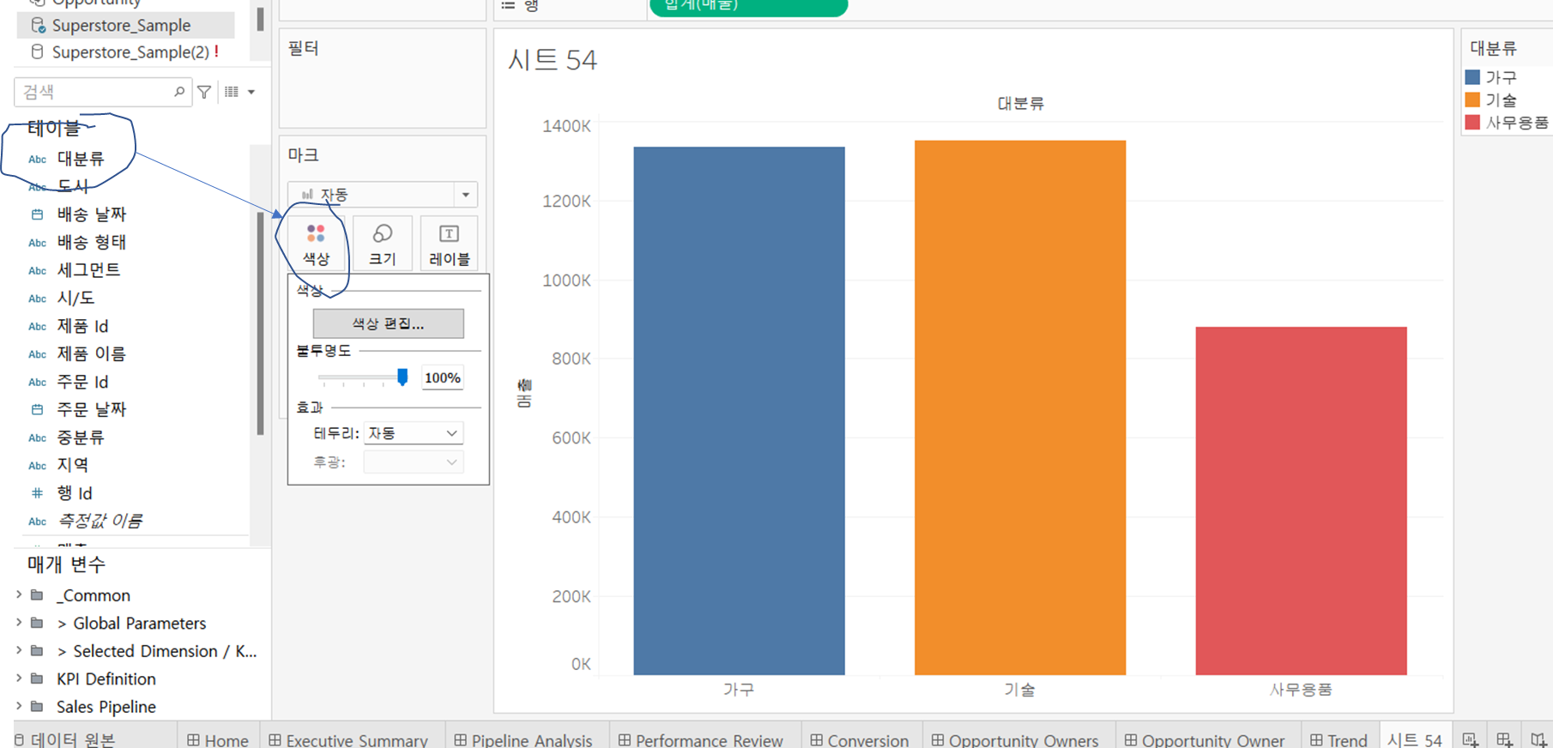Add a new story tab
The width and height of the screenshot is (1553, 748).
point(1538,739)
